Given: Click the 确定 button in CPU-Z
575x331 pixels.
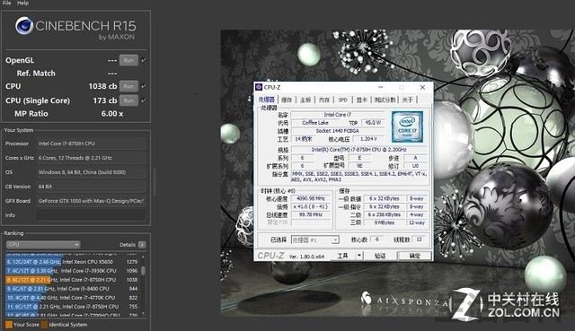Looking at the screenshot, I should pos(415,256).
